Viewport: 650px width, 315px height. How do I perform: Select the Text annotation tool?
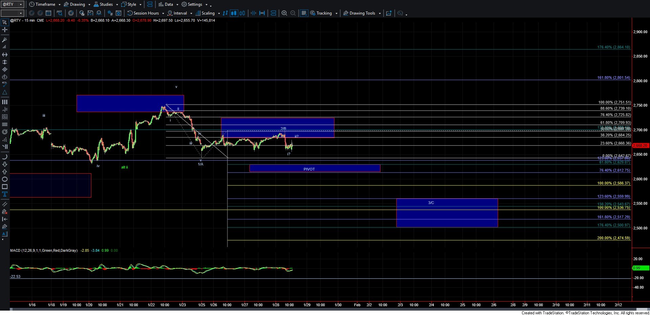click(x=5, y=194)
